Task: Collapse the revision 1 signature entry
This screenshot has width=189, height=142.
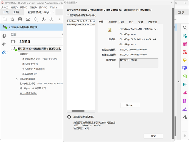Action: click(x=11, y=49)
